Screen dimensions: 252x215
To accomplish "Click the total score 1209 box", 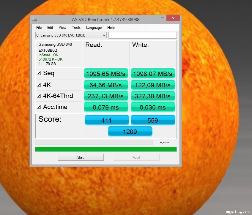I will [x=130, y=132].
